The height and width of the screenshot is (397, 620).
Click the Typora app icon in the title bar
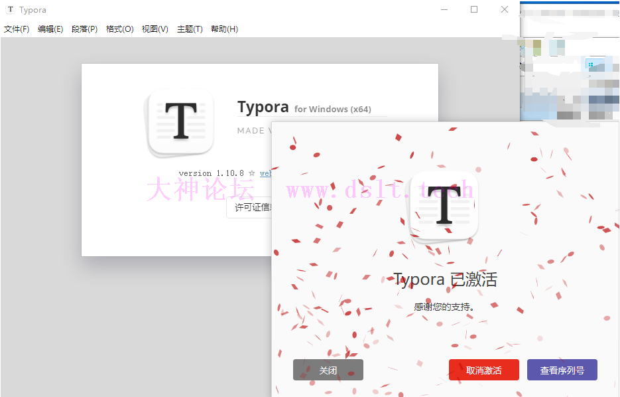click(11, 9)
